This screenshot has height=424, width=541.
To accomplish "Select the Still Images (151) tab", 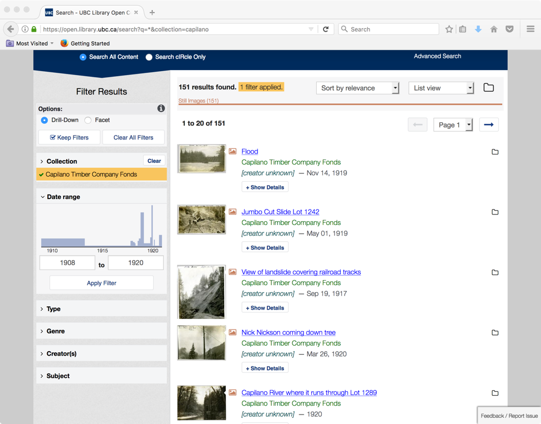I will pos(199,101).
